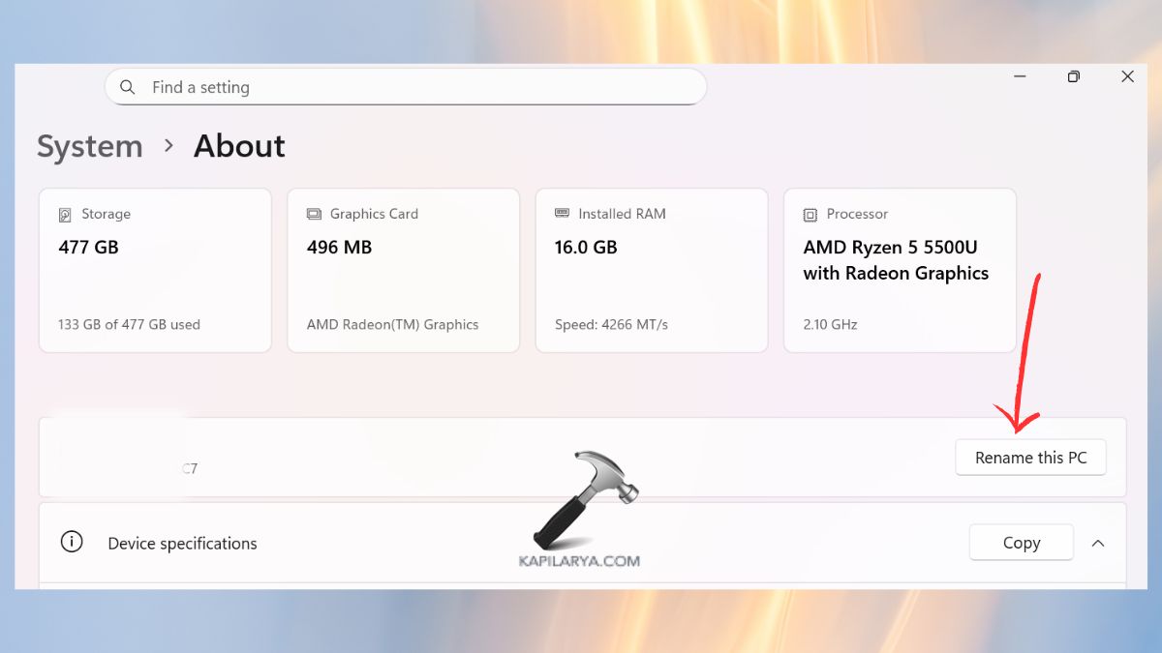Copy the device specifications
The width and height of the screenshot is (1162, 653).
1021,543
